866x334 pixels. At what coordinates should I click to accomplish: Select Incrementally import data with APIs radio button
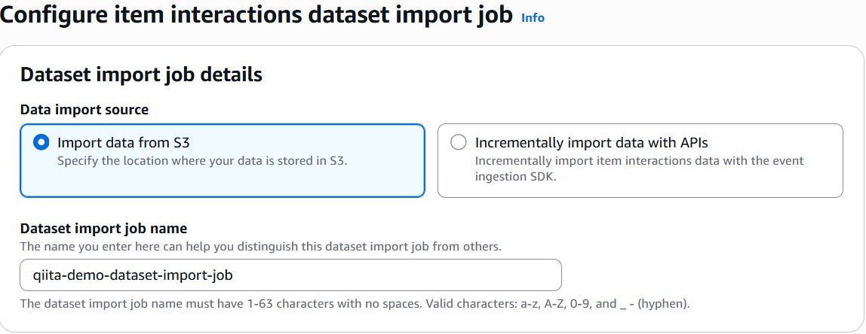coord(458,142)
